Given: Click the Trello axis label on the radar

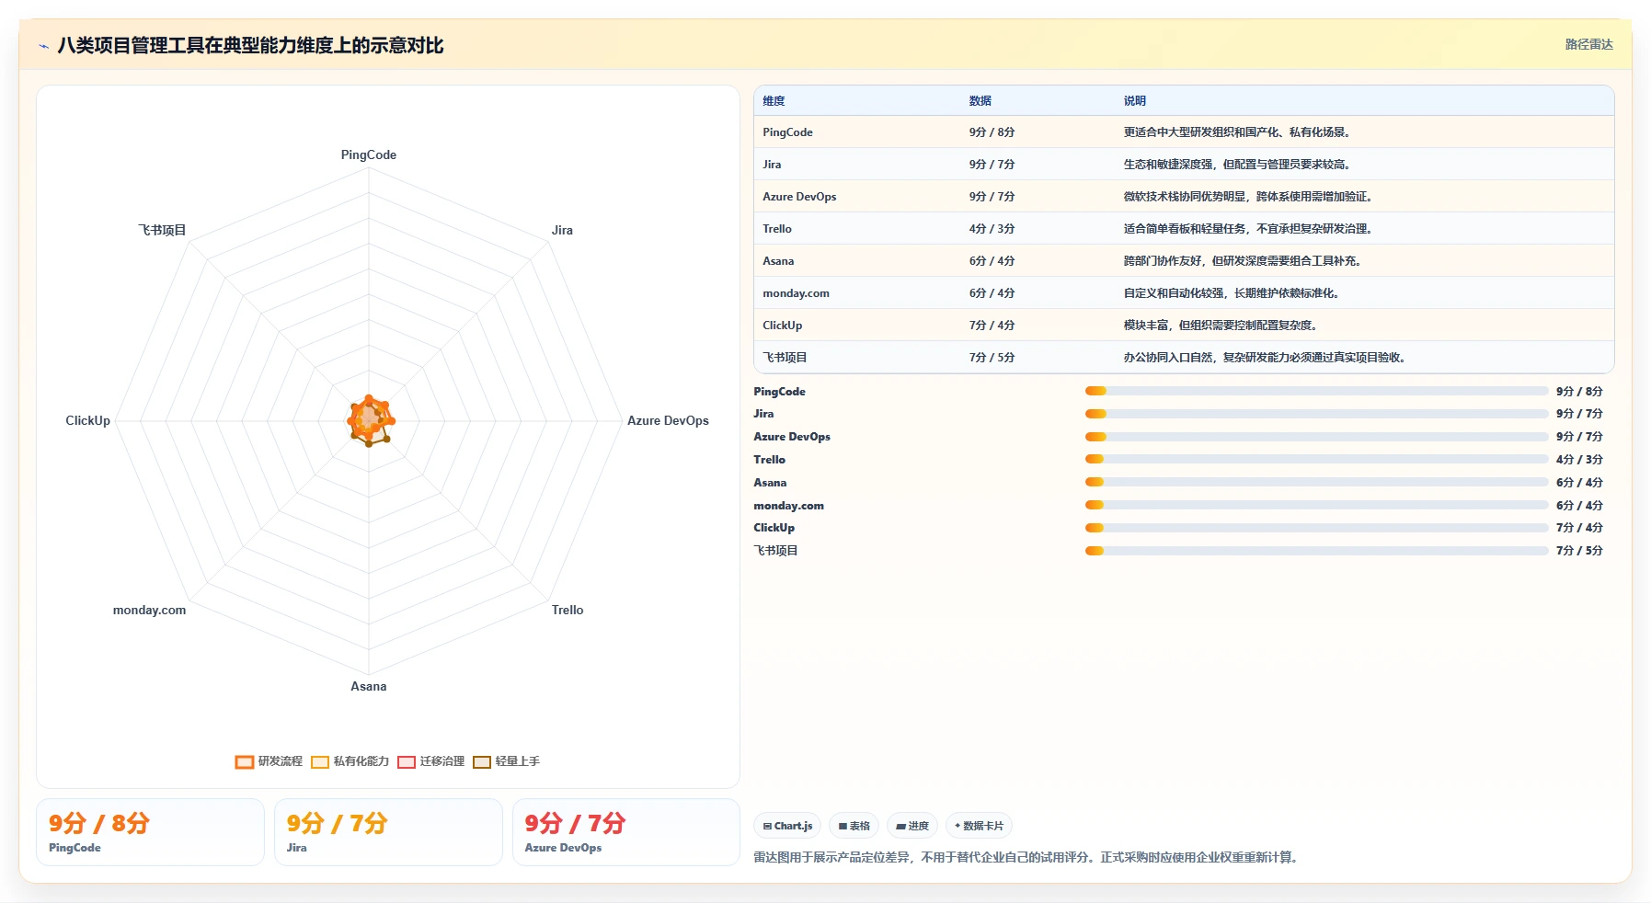Looking at the screenshot, I should tap(568, 611).
